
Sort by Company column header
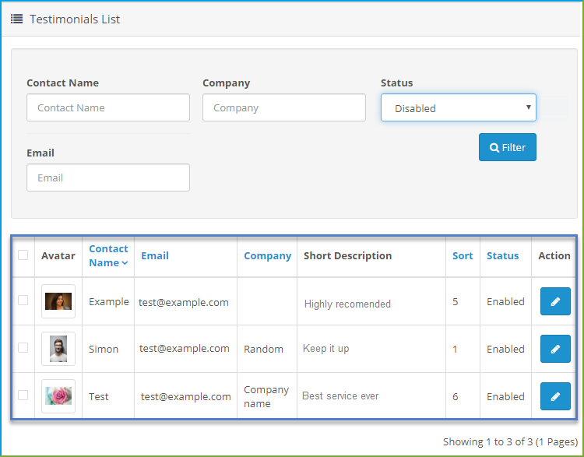[x=267, y=256]
